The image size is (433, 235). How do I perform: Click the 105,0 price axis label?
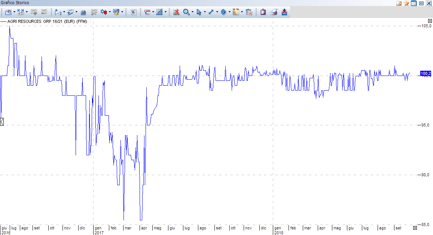coord(426,26)
